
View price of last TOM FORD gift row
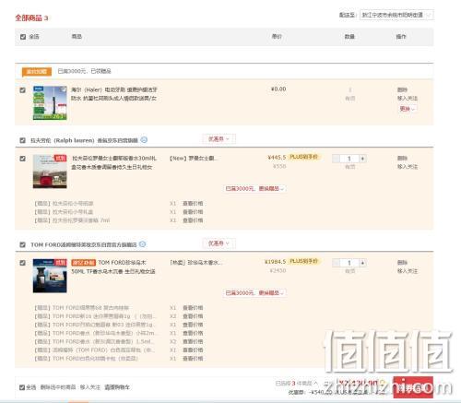click(x=193, y=359)
